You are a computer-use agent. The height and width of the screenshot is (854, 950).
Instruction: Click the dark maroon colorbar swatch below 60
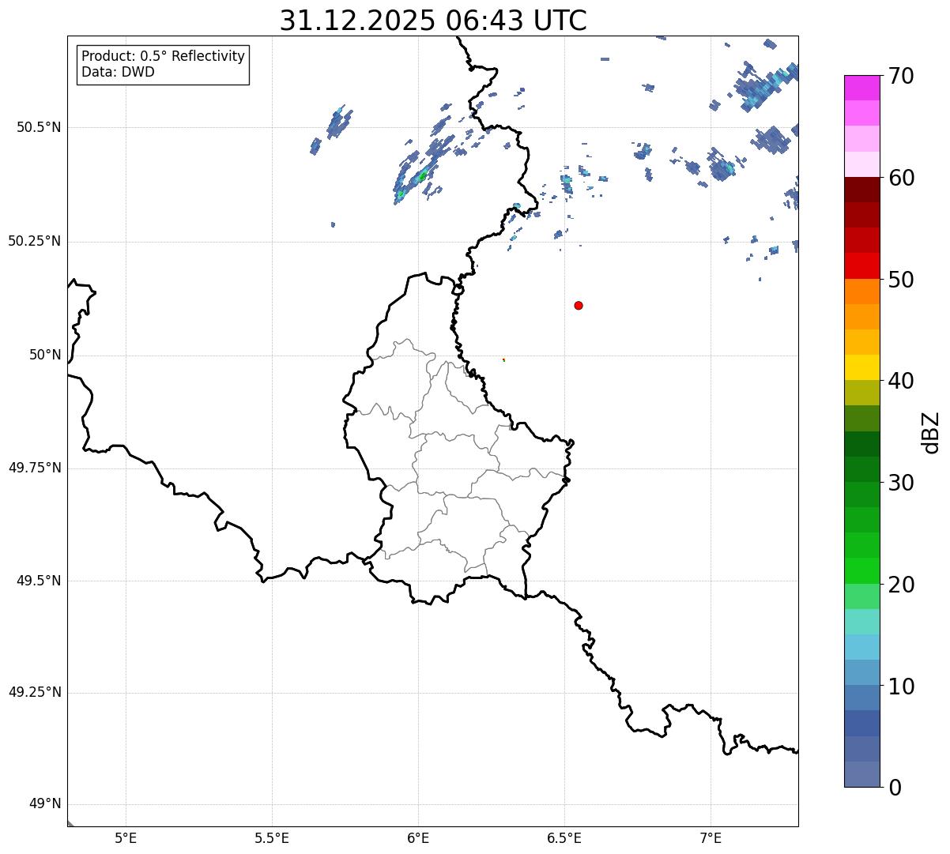(x=861, y=190)
